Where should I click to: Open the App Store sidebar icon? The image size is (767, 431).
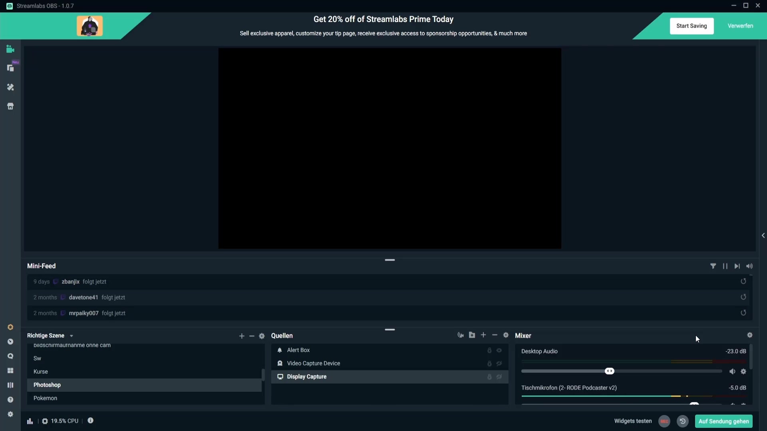10,106
